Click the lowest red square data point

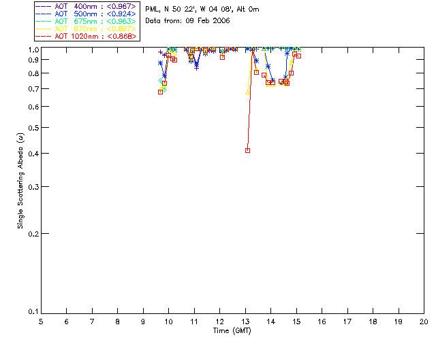247,150
